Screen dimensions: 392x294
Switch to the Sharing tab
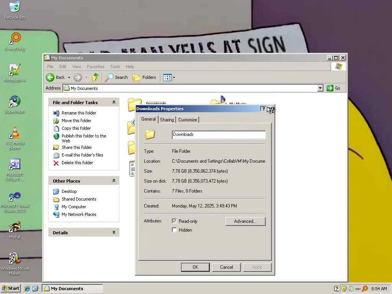167,120
